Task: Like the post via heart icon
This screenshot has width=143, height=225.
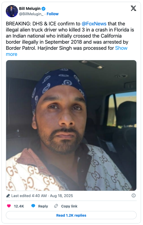Action: tap(9, 206)
